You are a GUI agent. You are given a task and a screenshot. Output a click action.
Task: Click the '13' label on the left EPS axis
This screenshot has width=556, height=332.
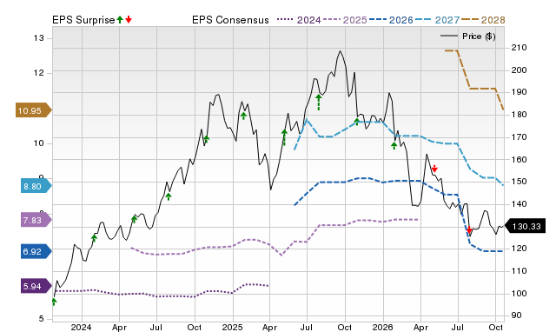click(x=39, y=38)
